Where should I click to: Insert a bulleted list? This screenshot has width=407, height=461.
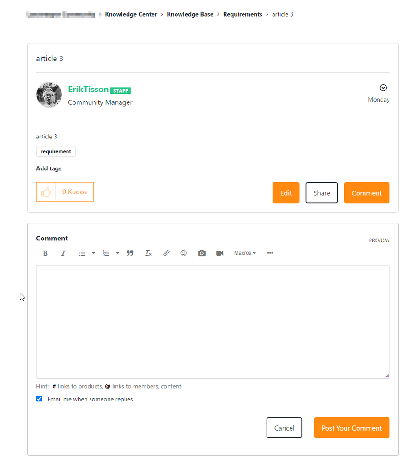[82, 253]
